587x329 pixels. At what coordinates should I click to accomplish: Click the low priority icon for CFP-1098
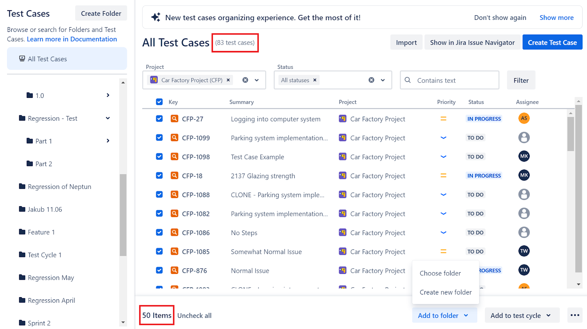point(443,157)
